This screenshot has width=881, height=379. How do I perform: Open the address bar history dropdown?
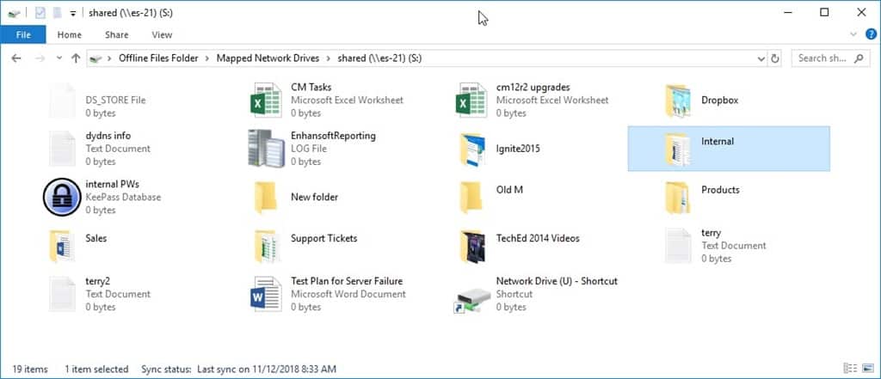[x=761, y=58]
